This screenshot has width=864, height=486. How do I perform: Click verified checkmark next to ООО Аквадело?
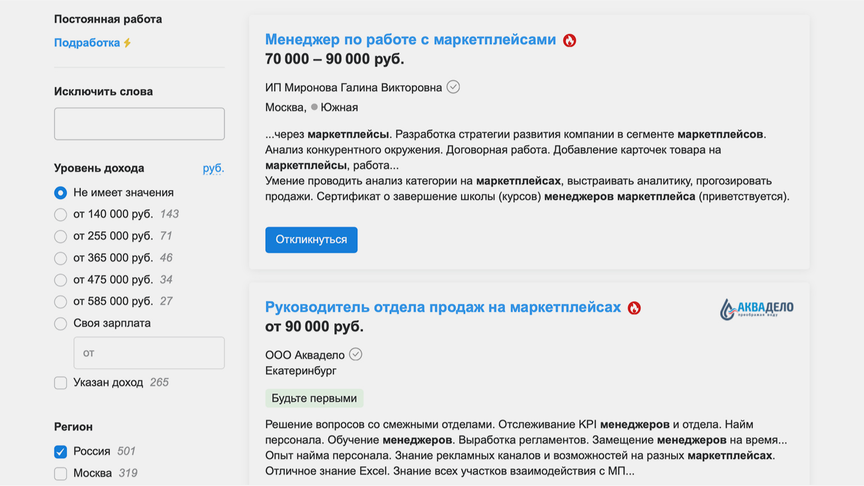[x=356, y=354]
